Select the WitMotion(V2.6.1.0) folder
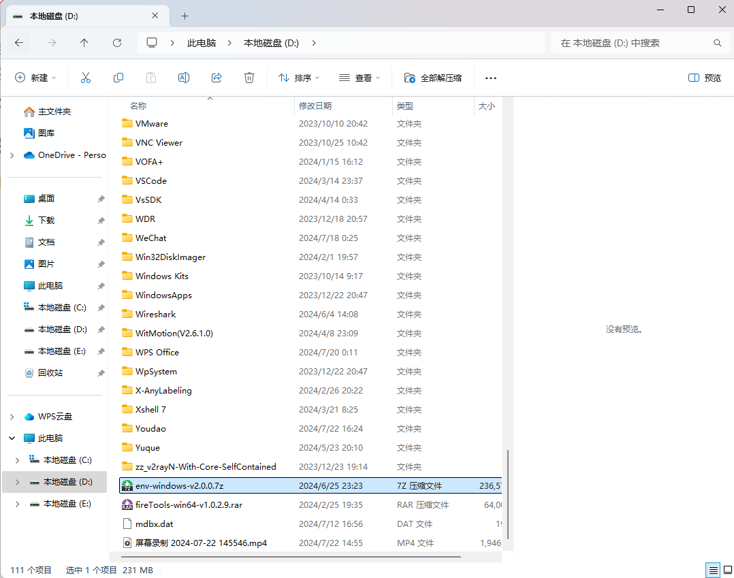The height and width of the screenshot is (578, 734). pos(174,333)
